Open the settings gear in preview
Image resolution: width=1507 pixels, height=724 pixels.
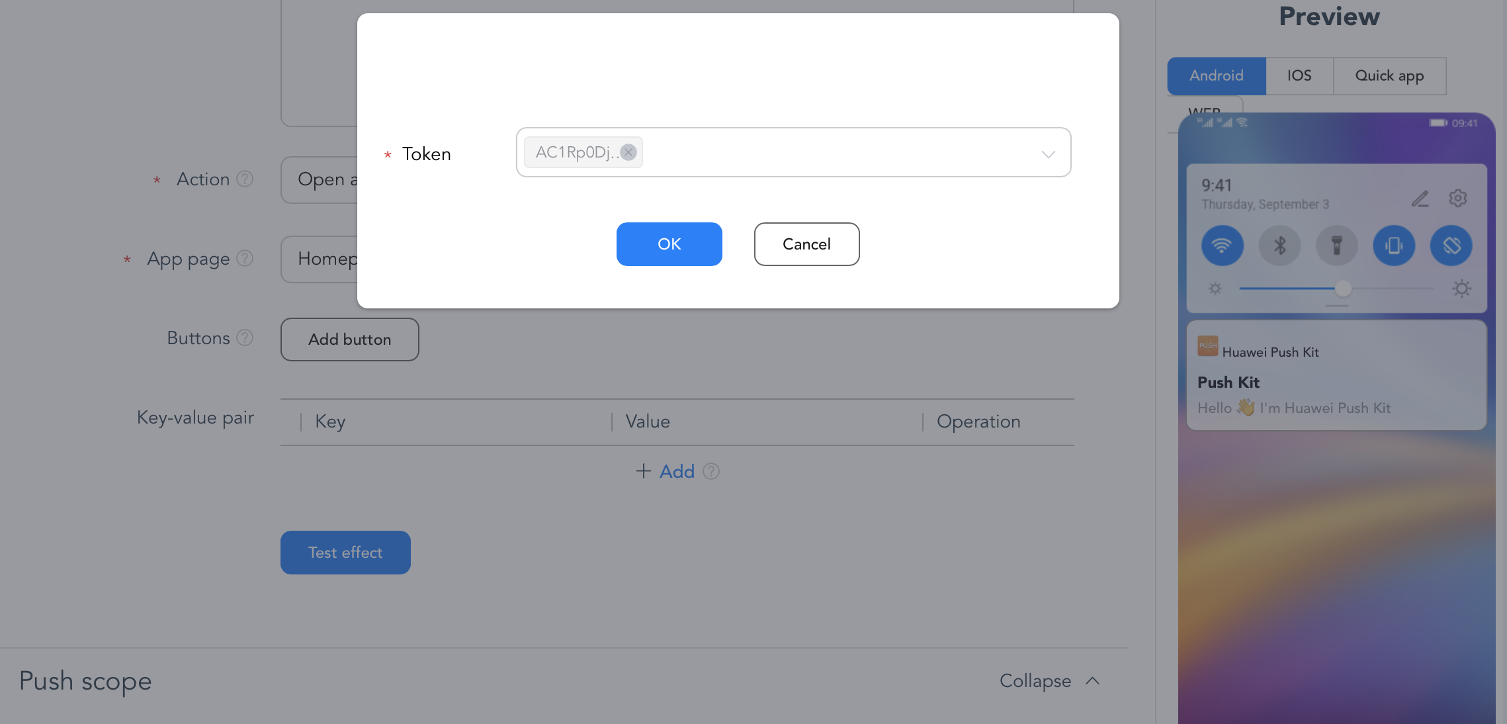1457,198
